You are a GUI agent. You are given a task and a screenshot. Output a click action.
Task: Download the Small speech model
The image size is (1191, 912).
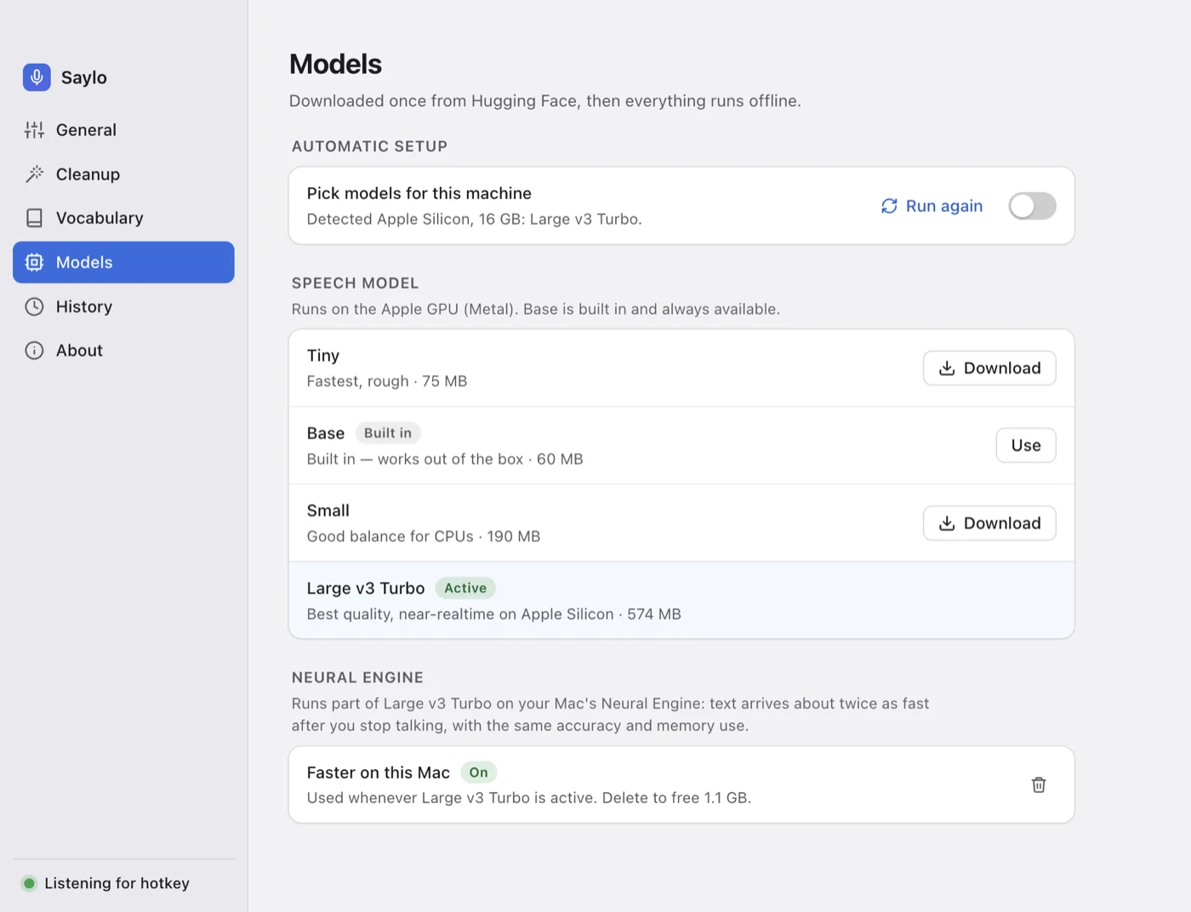[989, 523]
